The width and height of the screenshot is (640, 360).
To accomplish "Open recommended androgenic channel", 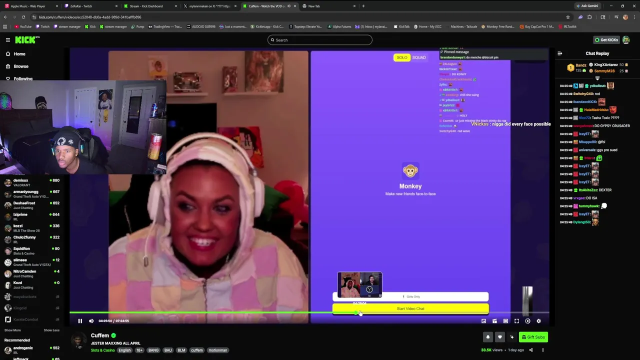I will pos(32,350).
